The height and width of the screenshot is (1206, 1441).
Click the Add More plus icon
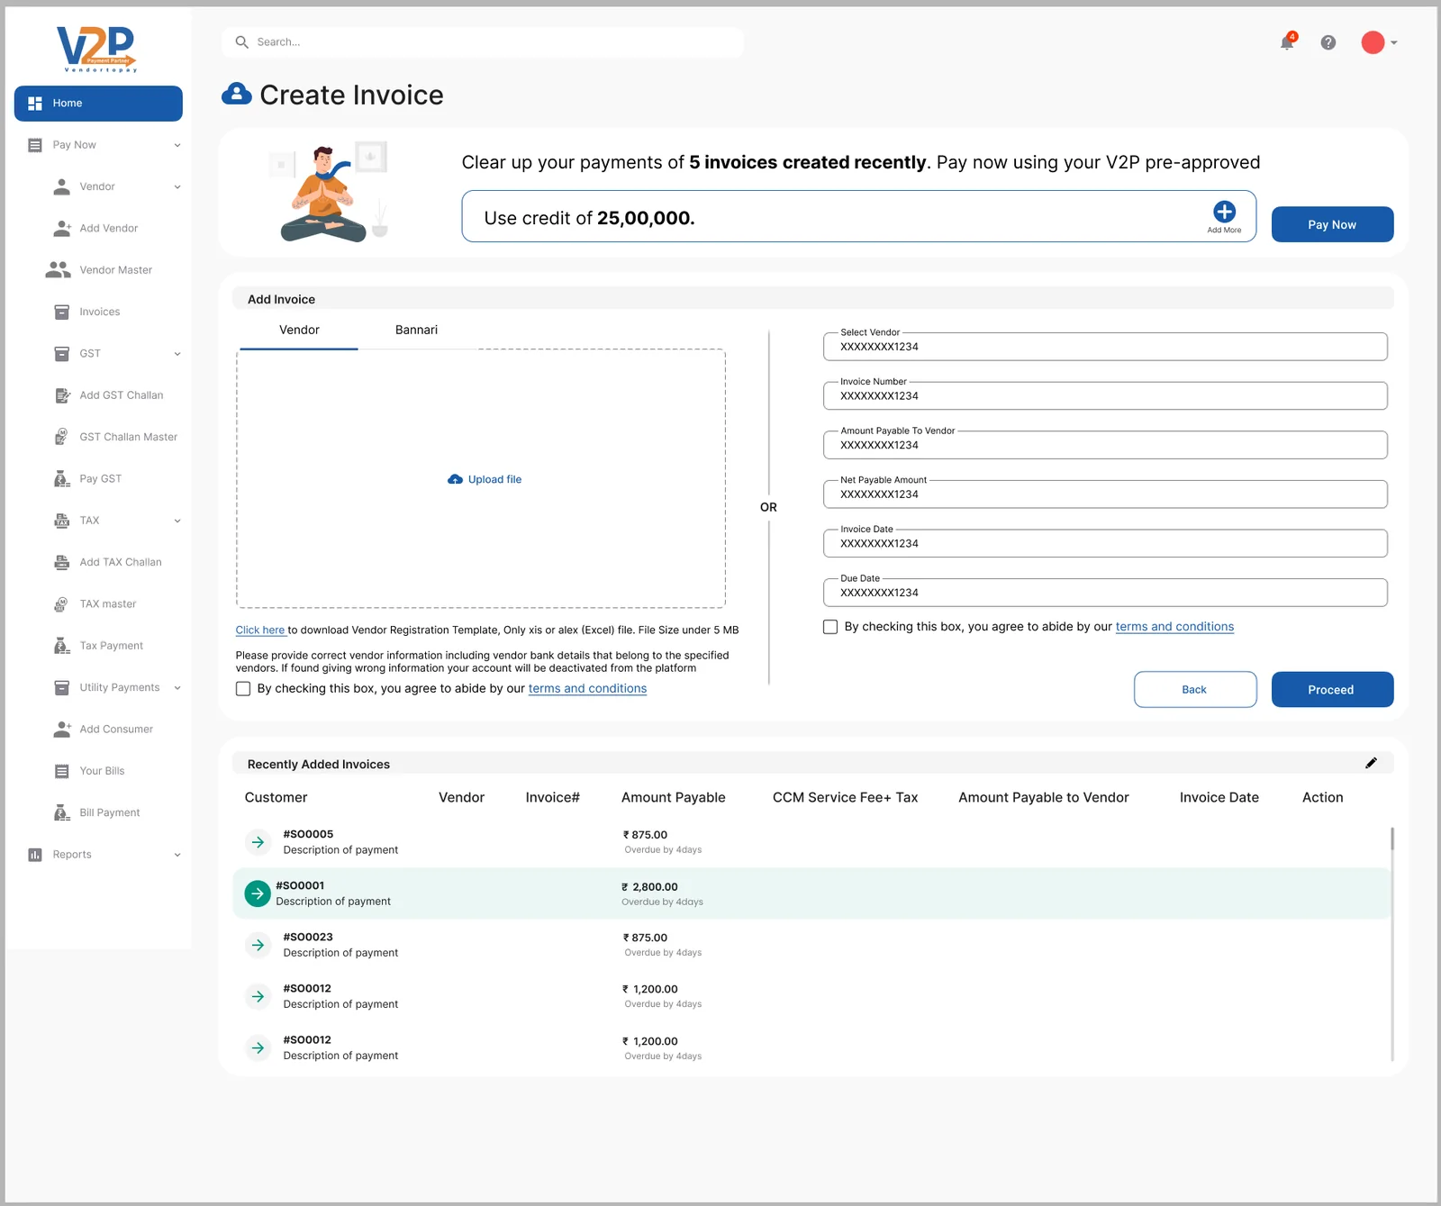(1224, 212)
